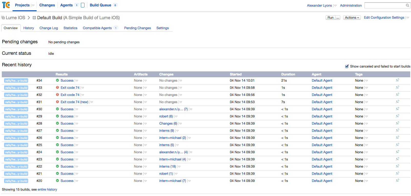Switch to the Compatible Agents tab
411x196 pixels.
pyautogui.click(x=97, y=28)
